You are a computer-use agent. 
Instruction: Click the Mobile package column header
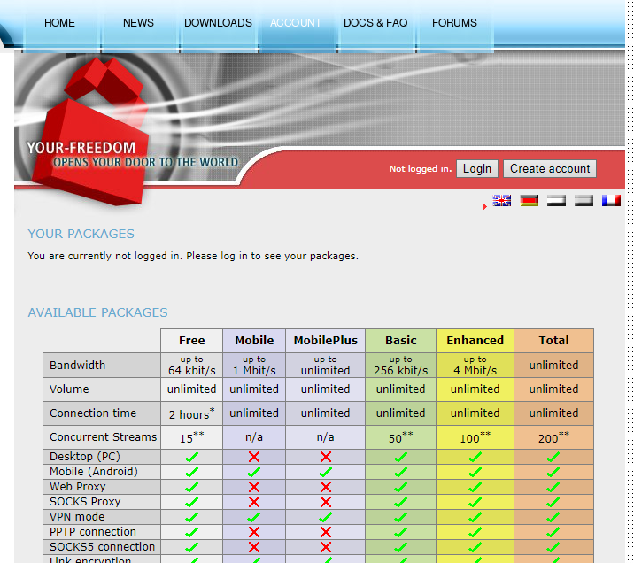coord(254,340)
